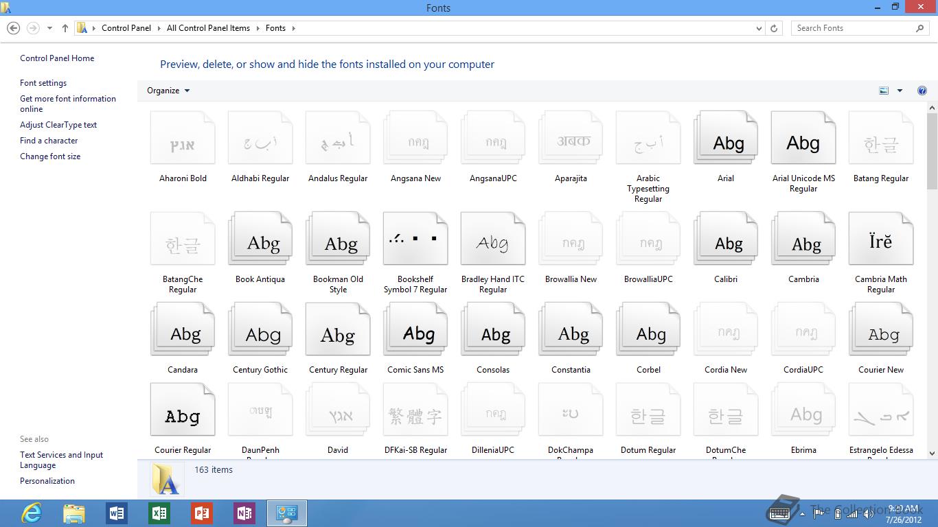The image size is (938, 527).
Task: Open Font settings link
Action: [43, 83]
